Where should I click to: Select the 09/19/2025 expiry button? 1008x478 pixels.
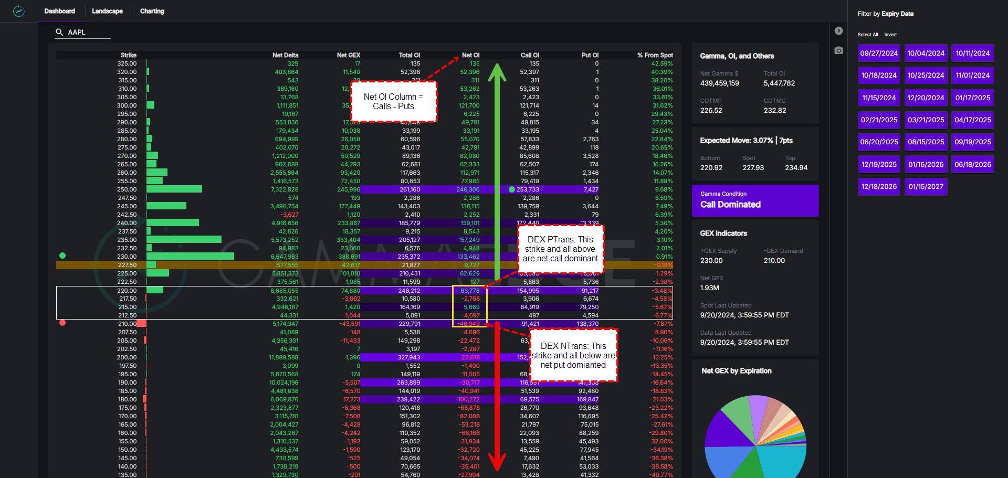(972, 142)
